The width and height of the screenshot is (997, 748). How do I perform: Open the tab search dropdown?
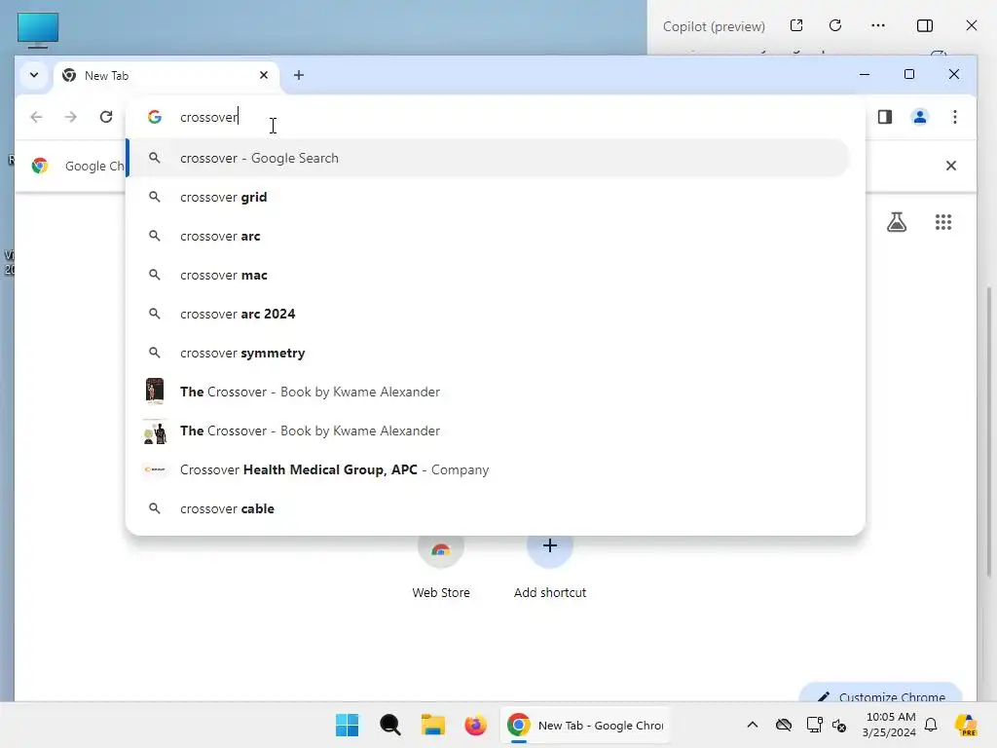[x=34, y=75]
